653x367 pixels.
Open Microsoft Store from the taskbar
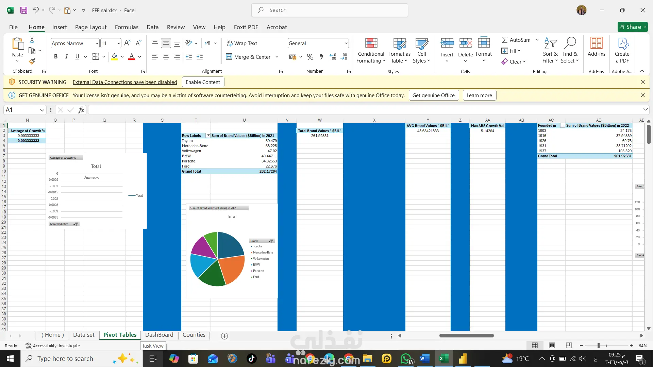[193, 359]
